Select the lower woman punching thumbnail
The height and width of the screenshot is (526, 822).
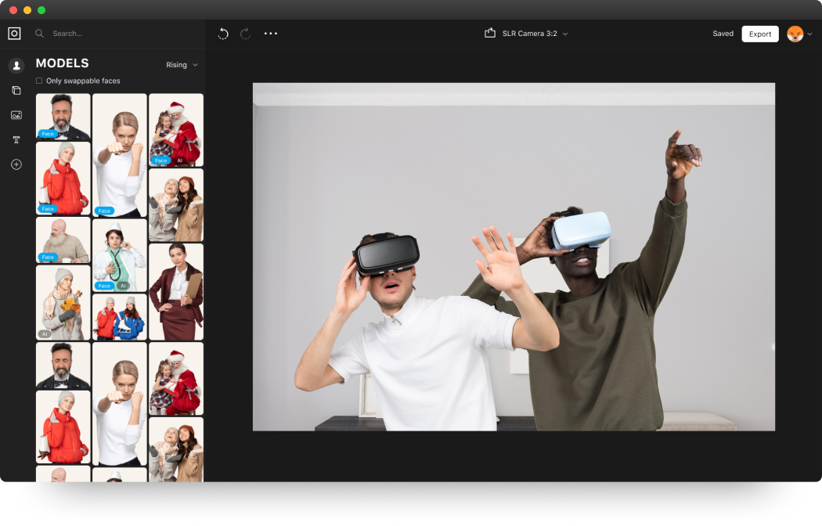tap(120, 403)
